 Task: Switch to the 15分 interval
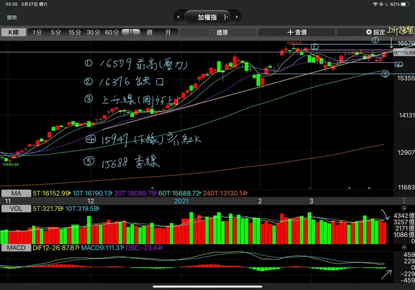click(x=75, y=33)
